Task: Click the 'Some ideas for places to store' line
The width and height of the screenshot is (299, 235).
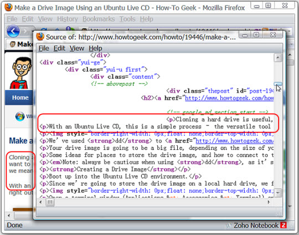Action: [x=156, y=155]
